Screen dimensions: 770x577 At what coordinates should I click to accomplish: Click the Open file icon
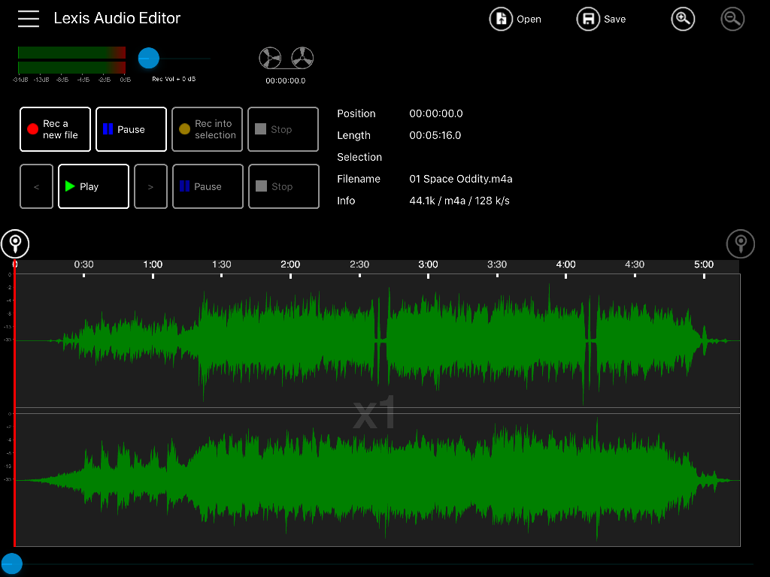[501, 20]
